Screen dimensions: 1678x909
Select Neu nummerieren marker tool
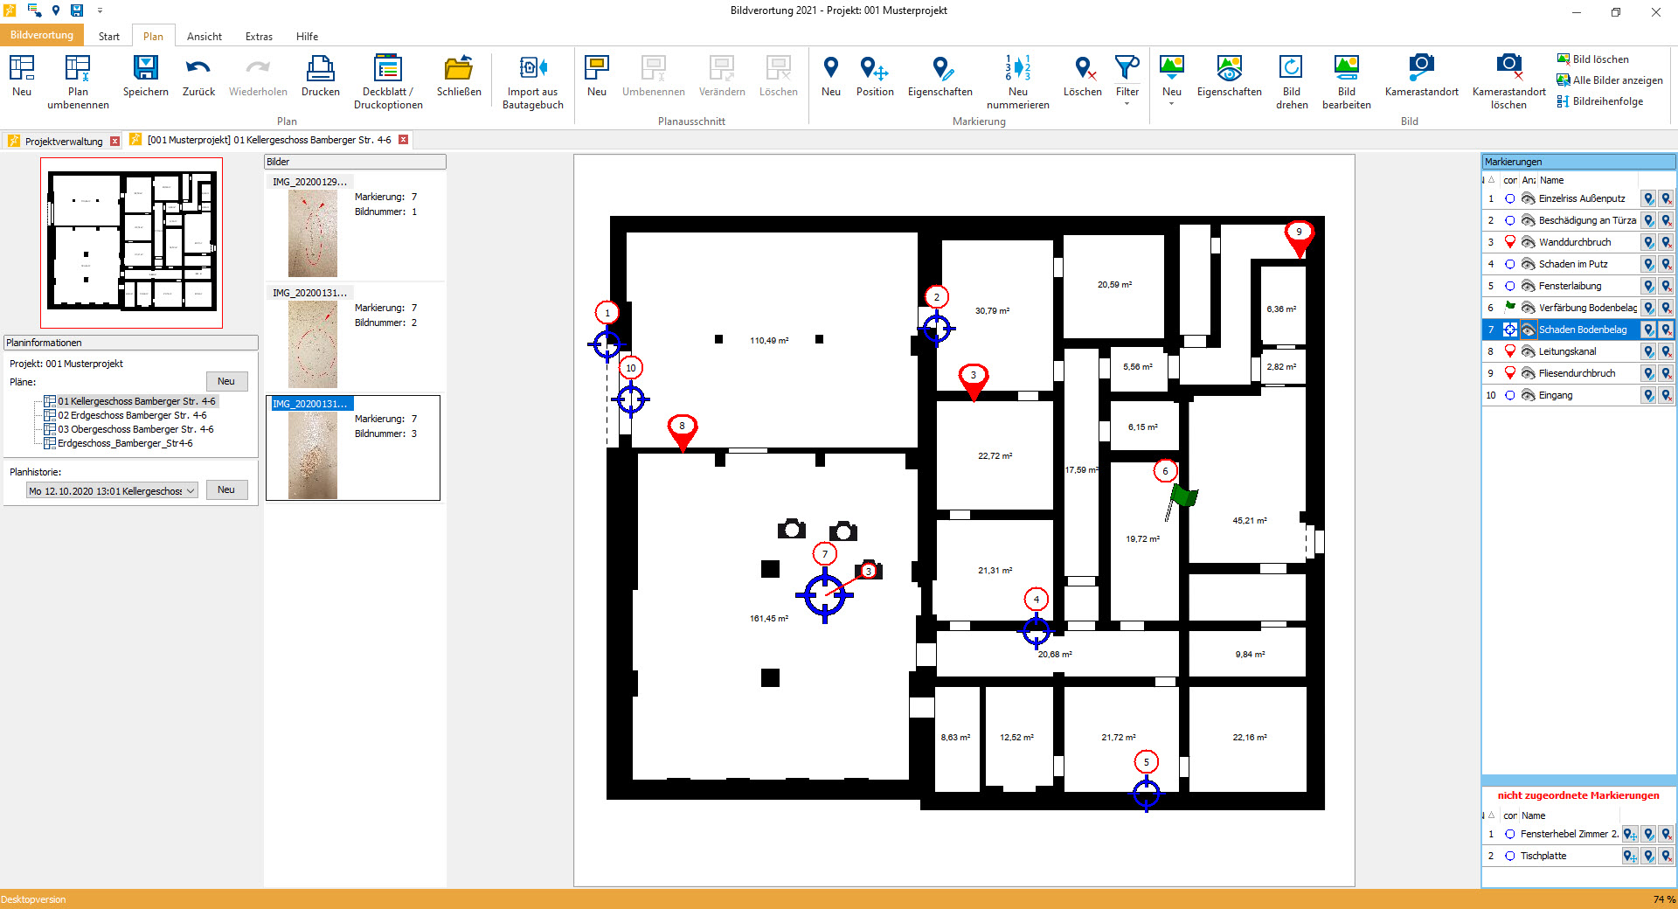click(1017, 69)
